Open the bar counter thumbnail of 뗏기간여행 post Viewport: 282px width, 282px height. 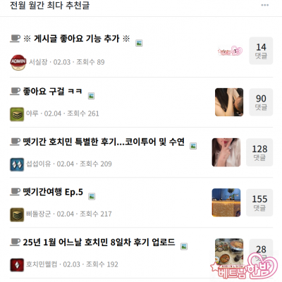pyautogui.click(x=226, y=202)
